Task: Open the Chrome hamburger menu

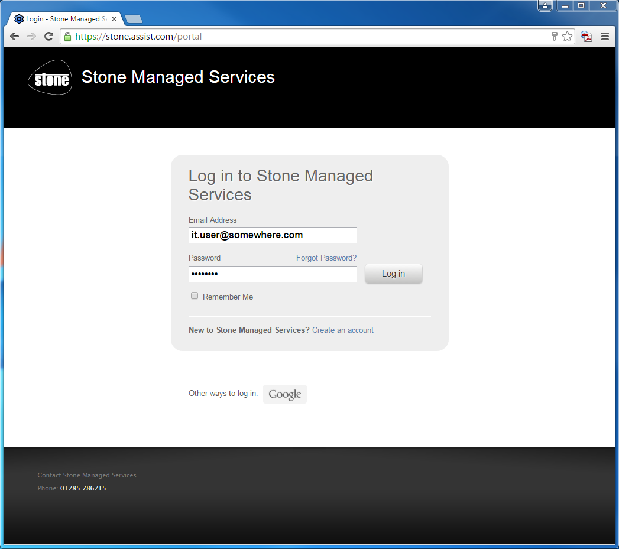Action: (x=605, y=37)
